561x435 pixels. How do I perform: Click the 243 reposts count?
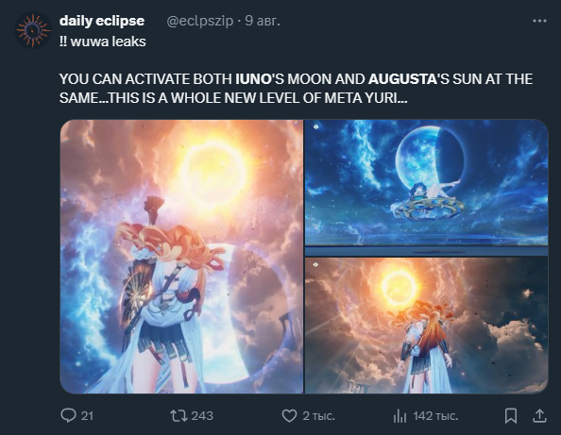tap(202, 416)
